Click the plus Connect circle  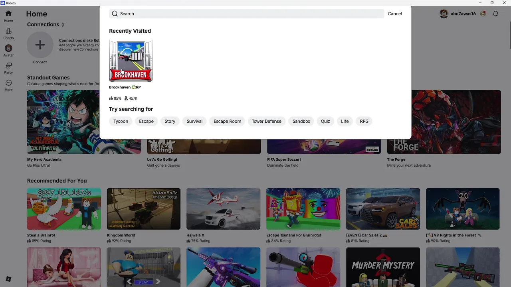click(40, 45)
